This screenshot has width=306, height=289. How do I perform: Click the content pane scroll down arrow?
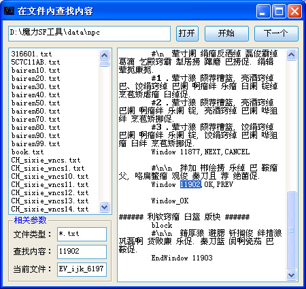click(291, 275)
